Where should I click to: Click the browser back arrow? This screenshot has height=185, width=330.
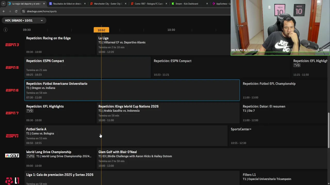point(4,11)
